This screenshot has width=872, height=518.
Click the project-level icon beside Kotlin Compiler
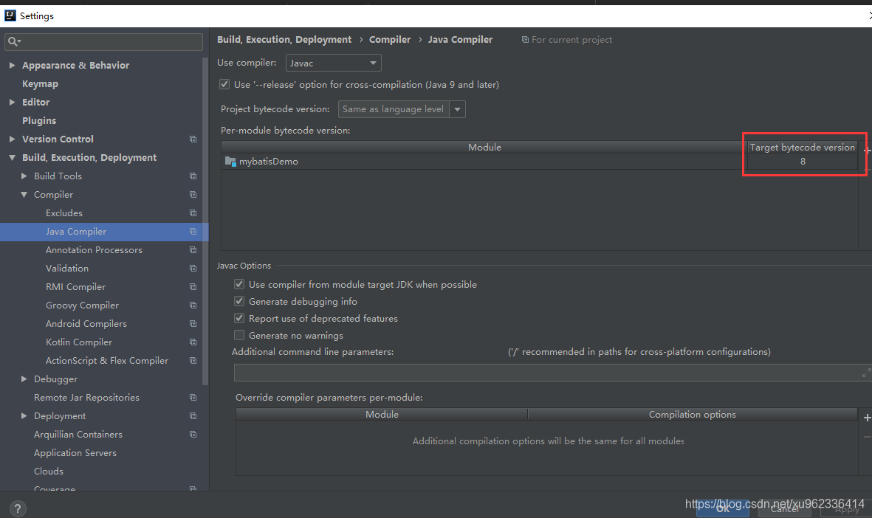click(x=193, y=342)
